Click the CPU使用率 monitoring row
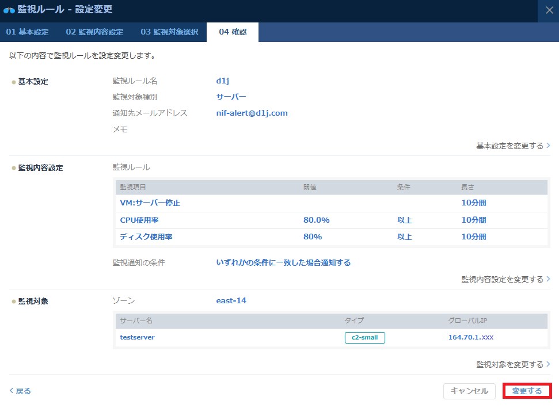The image size is (559, 408). [140, 220]
